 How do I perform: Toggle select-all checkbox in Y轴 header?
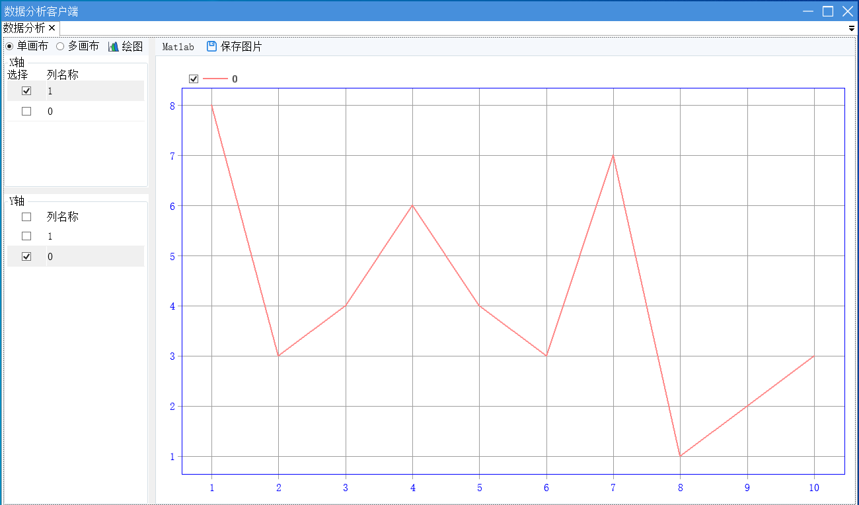[x=26, y=217]
